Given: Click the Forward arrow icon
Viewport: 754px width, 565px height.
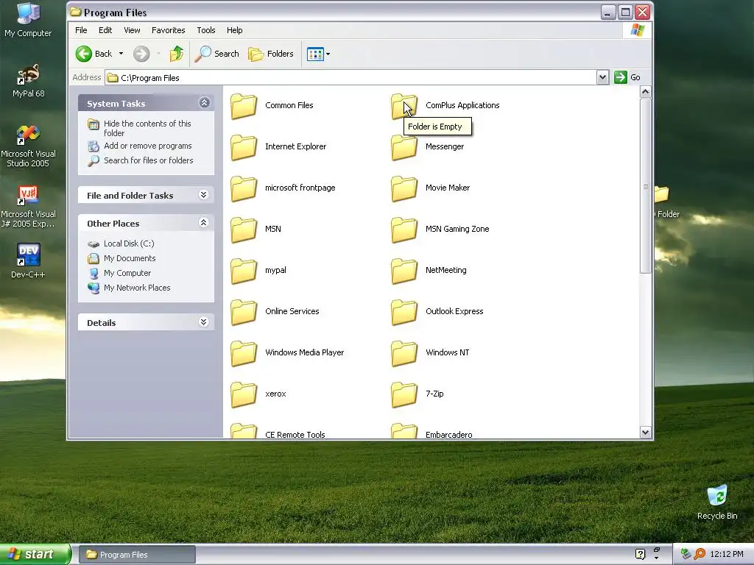Looking at the screenshot, I should [x=141, y=54].
